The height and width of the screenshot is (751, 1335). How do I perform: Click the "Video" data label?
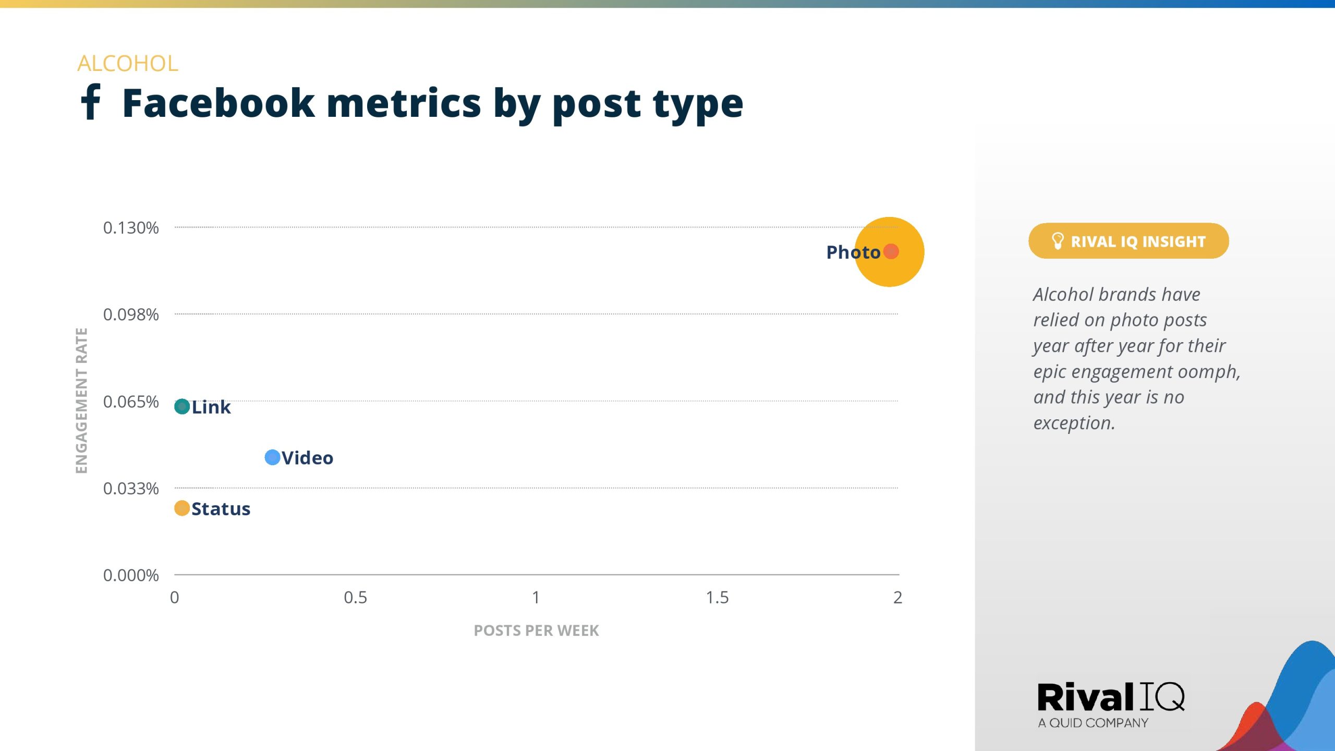pyautogui.click(x=308, y=458)
